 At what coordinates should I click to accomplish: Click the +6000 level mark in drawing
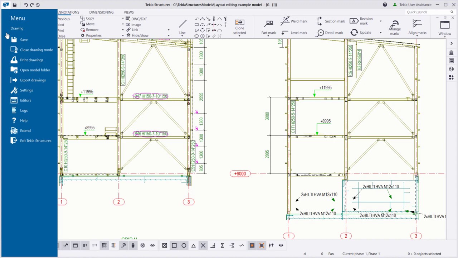point(240,174)
